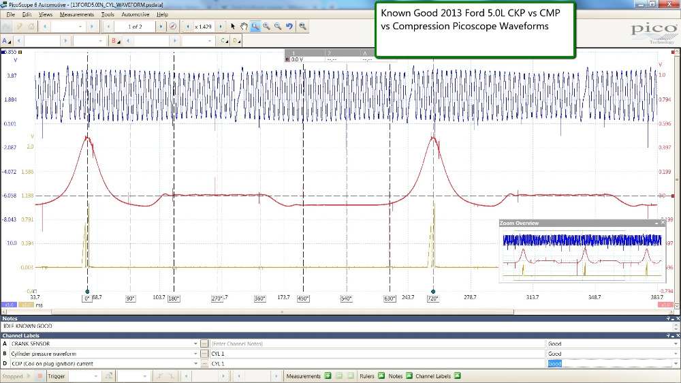
Task: Click Channel A ellipsis button
Action: click(x=204, y=344)
